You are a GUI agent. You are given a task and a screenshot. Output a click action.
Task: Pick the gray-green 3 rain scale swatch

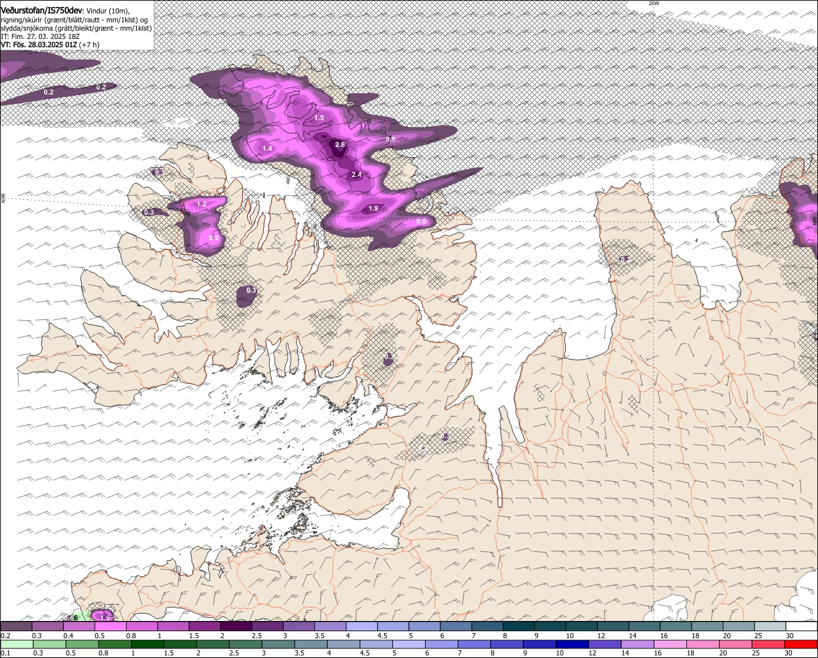[279, 645]
